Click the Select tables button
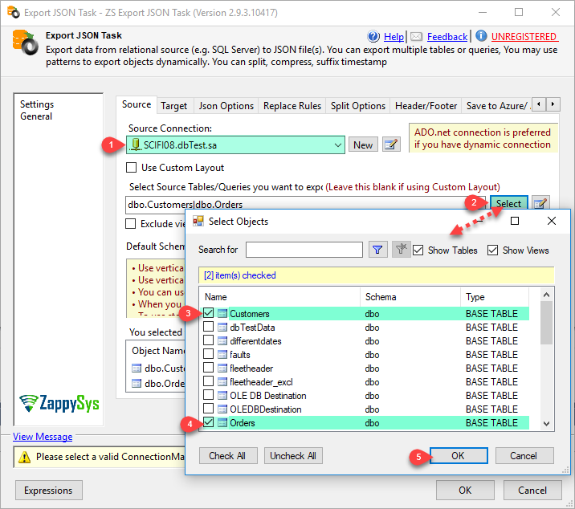 tap(508, 203)
